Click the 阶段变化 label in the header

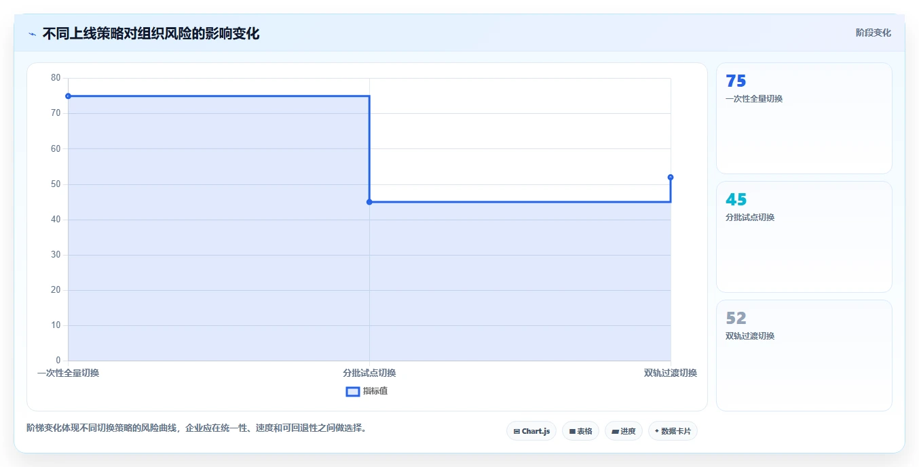point(873,33)
